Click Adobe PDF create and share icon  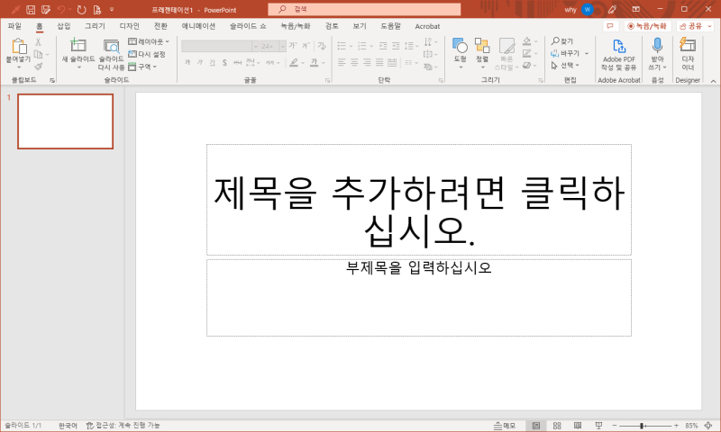[x=619, y=47]
